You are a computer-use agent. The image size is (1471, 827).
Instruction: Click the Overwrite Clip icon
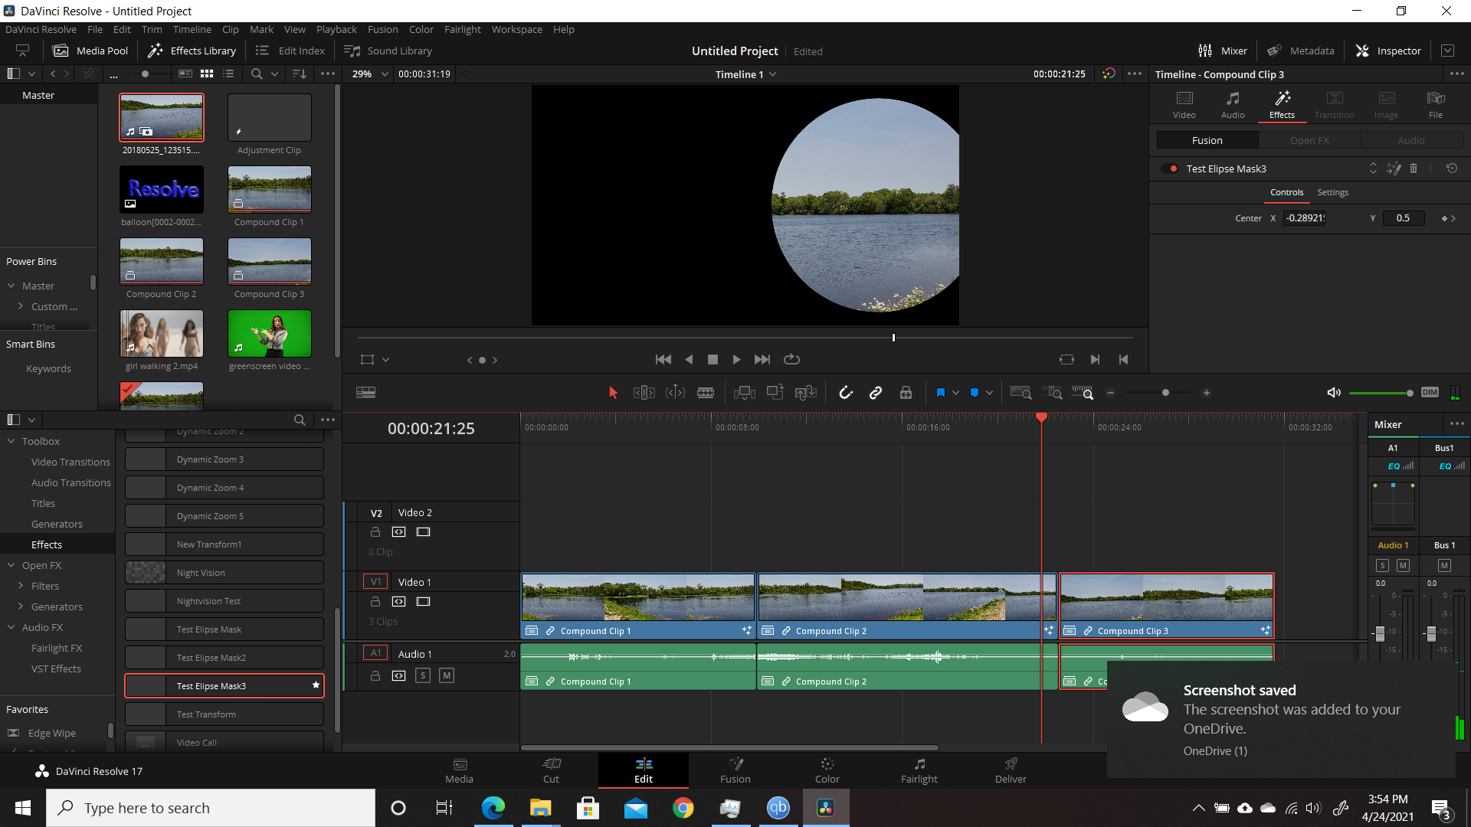click(x=775, y=393)
